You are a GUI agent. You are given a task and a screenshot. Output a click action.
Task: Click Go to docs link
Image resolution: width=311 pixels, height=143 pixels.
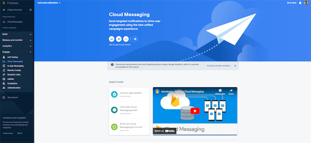click(291, 3)
